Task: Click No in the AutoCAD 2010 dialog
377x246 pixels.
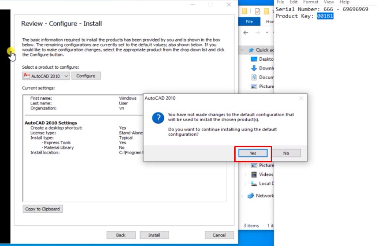Action: (x=286, y=154)
